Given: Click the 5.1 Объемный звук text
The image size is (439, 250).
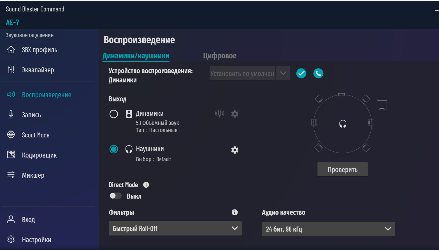Looking at the screenshot, I should pyautogui.click(x=157, y=123).
